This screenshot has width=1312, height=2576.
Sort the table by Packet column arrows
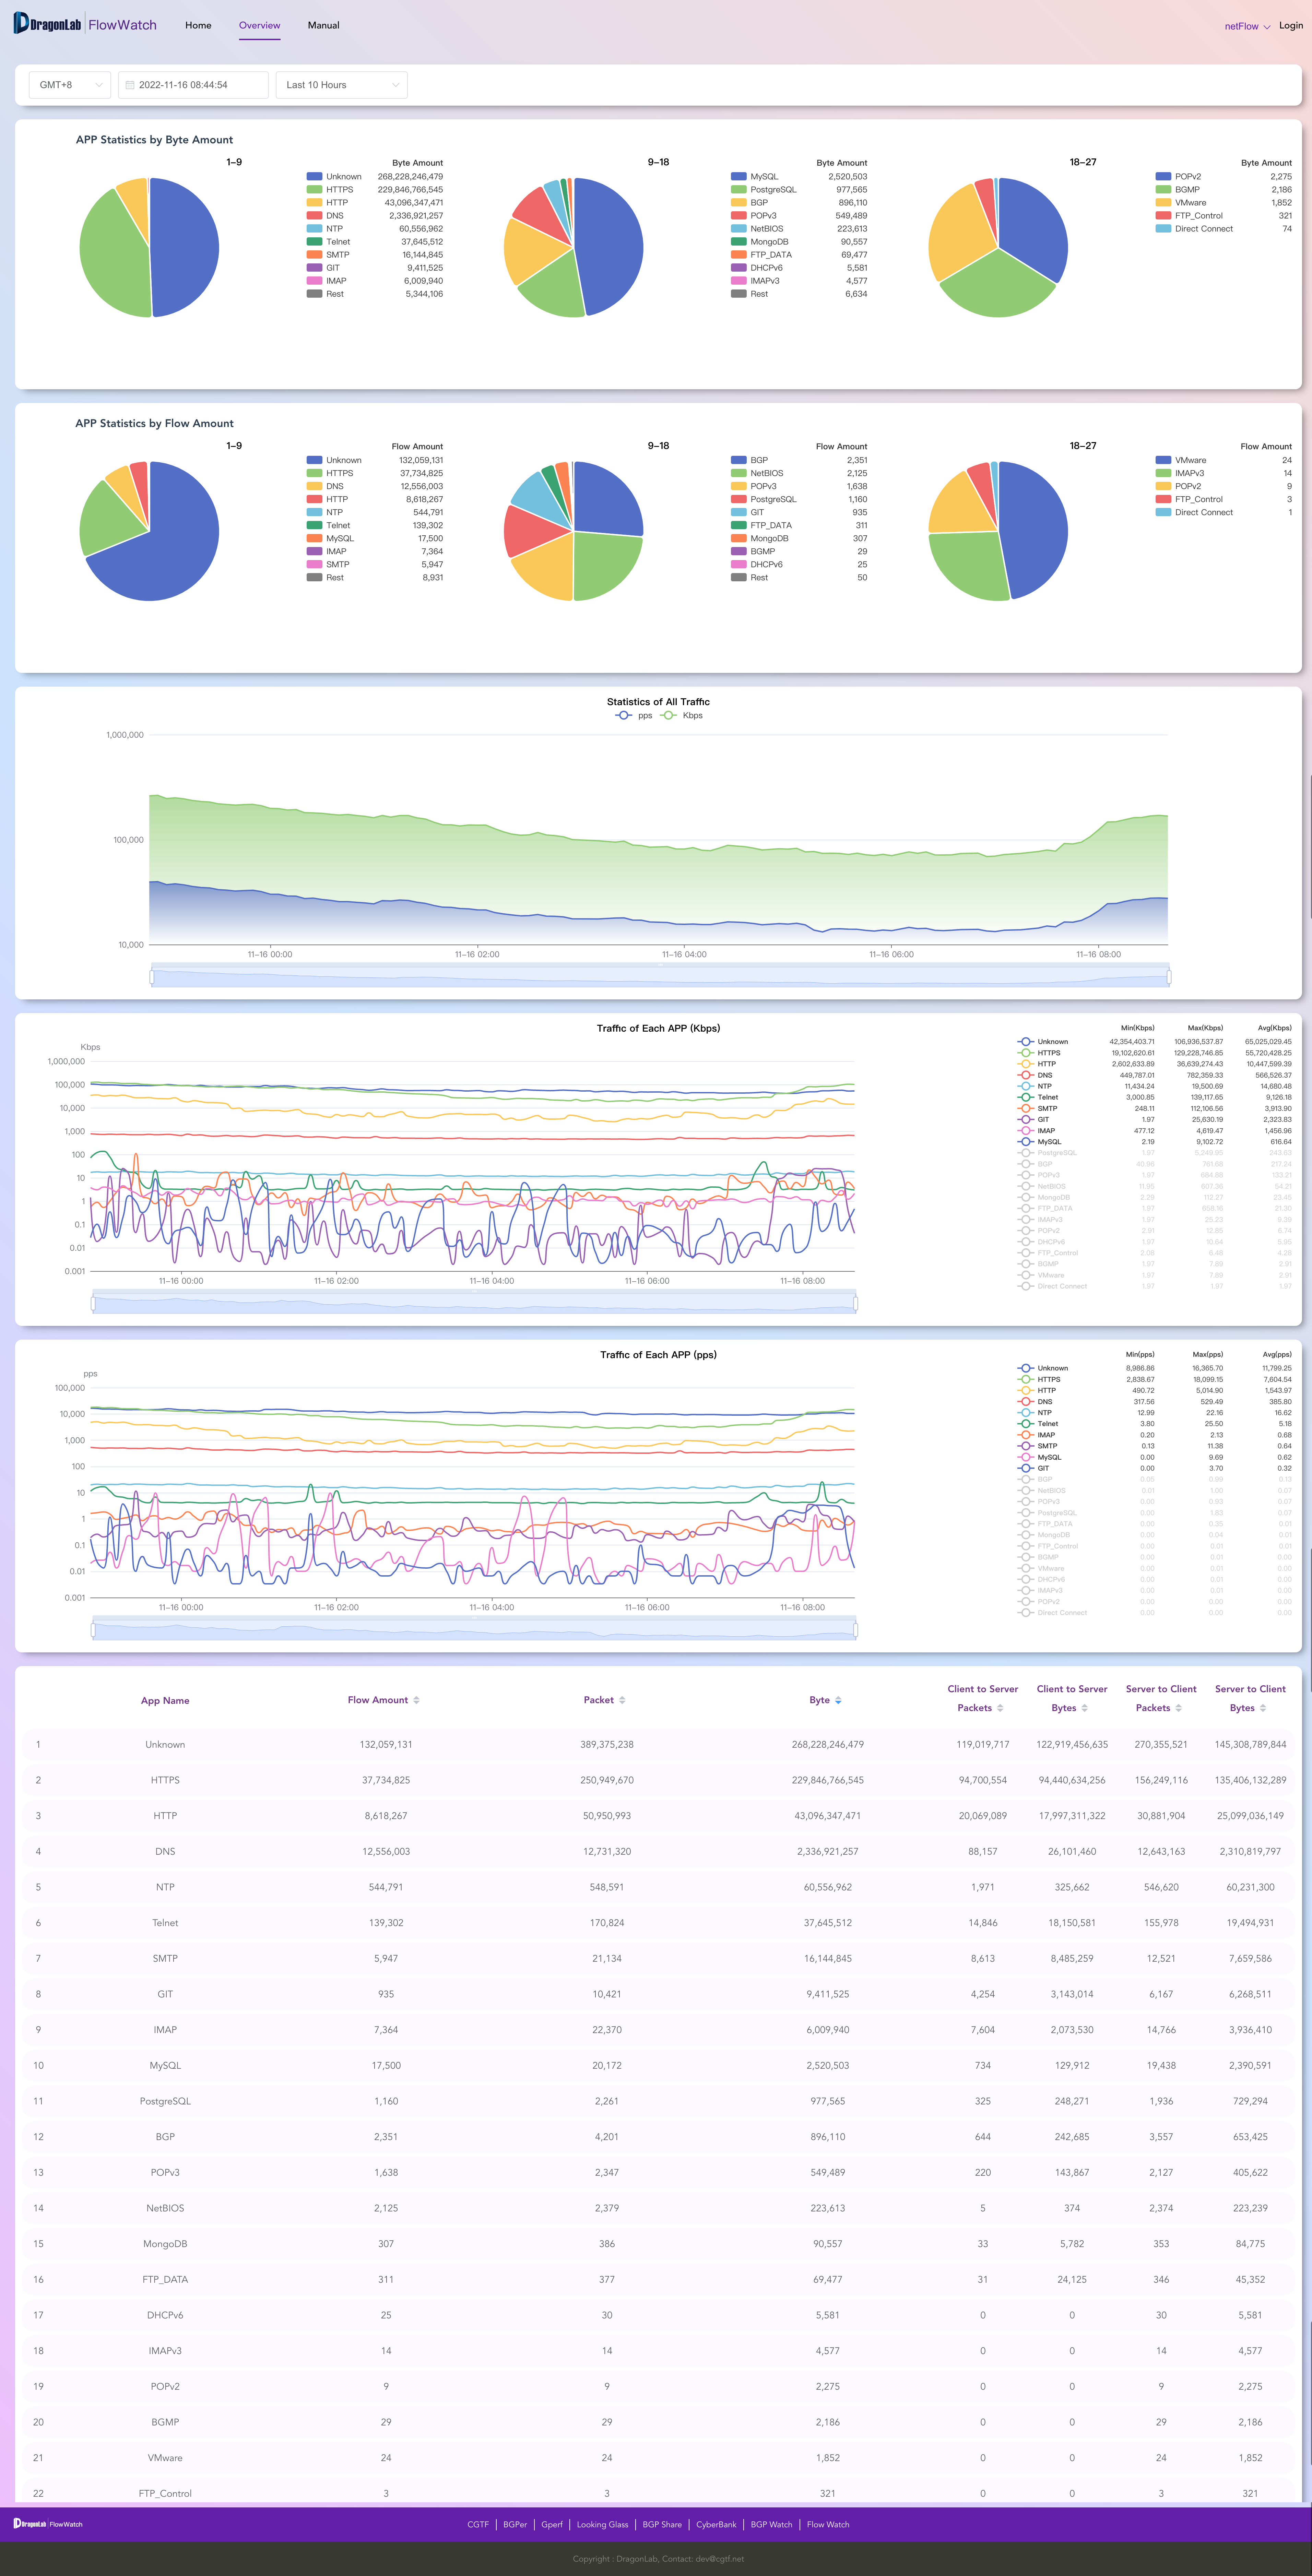coord(622,1700)
